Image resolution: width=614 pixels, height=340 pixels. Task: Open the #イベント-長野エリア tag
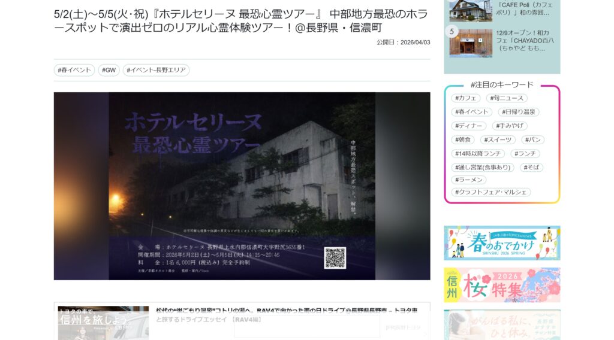[156, 70]
